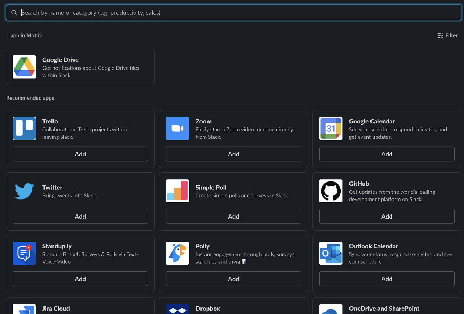Click the Jira Cloud app icon
The image size is (464, 314).
click(x=24, y=309)
